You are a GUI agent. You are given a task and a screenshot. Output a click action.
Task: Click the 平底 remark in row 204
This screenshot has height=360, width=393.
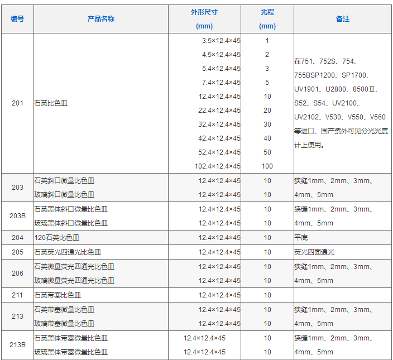coord(302,238)
